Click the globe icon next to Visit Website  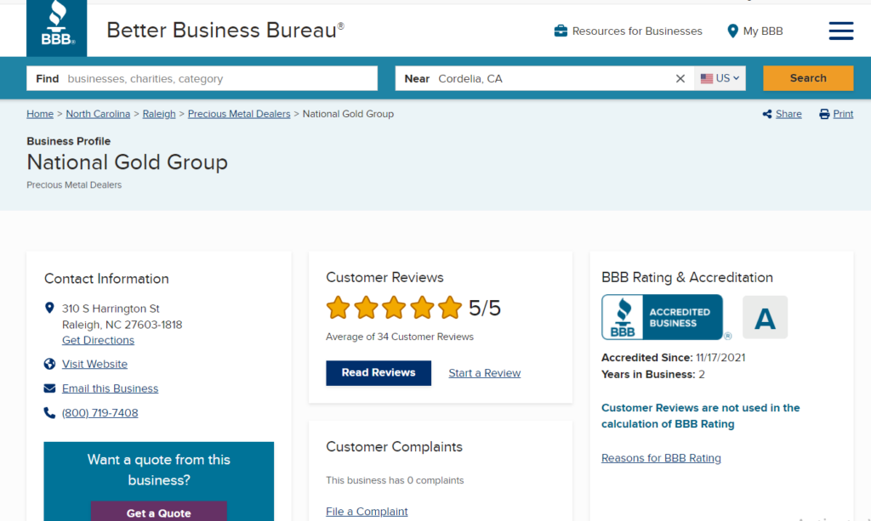49,364
